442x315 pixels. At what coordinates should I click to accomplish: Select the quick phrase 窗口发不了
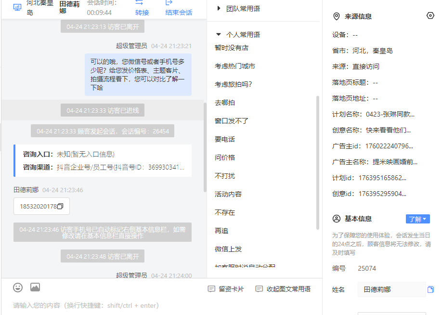232,121
